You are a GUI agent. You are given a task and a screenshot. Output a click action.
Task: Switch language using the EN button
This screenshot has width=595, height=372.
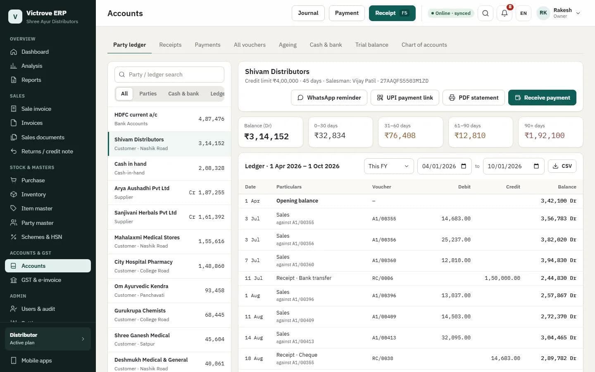point(524,13)
